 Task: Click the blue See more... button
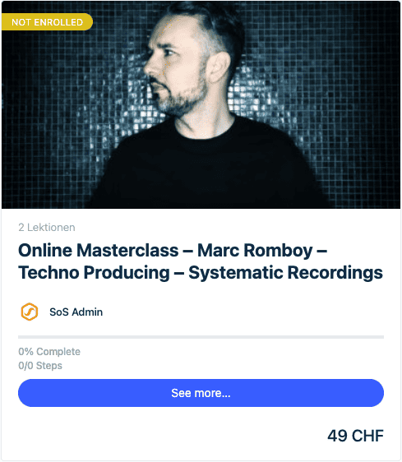(x=201, y=393)
